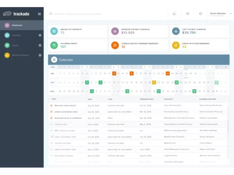This screenshot has width=234, height=175.
Task: Open the New lawyer contract event
Action: pyautogui.click(x=64, y=155)
